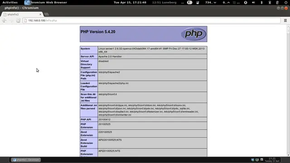Image resolution: width=290 pixels, height=163 pixels.
Task: Click the Virtual Directory Support label
Action: [87, 64]
